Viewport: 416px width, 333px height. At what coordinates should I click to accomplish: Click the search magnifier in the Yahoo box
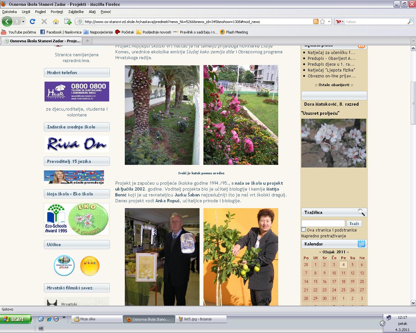point(410,21)
